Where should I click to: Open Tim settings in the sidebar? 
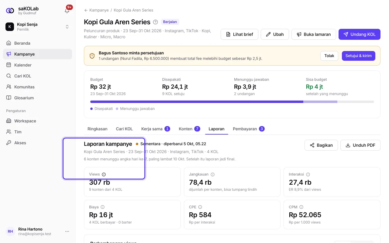tap(38, 132)
